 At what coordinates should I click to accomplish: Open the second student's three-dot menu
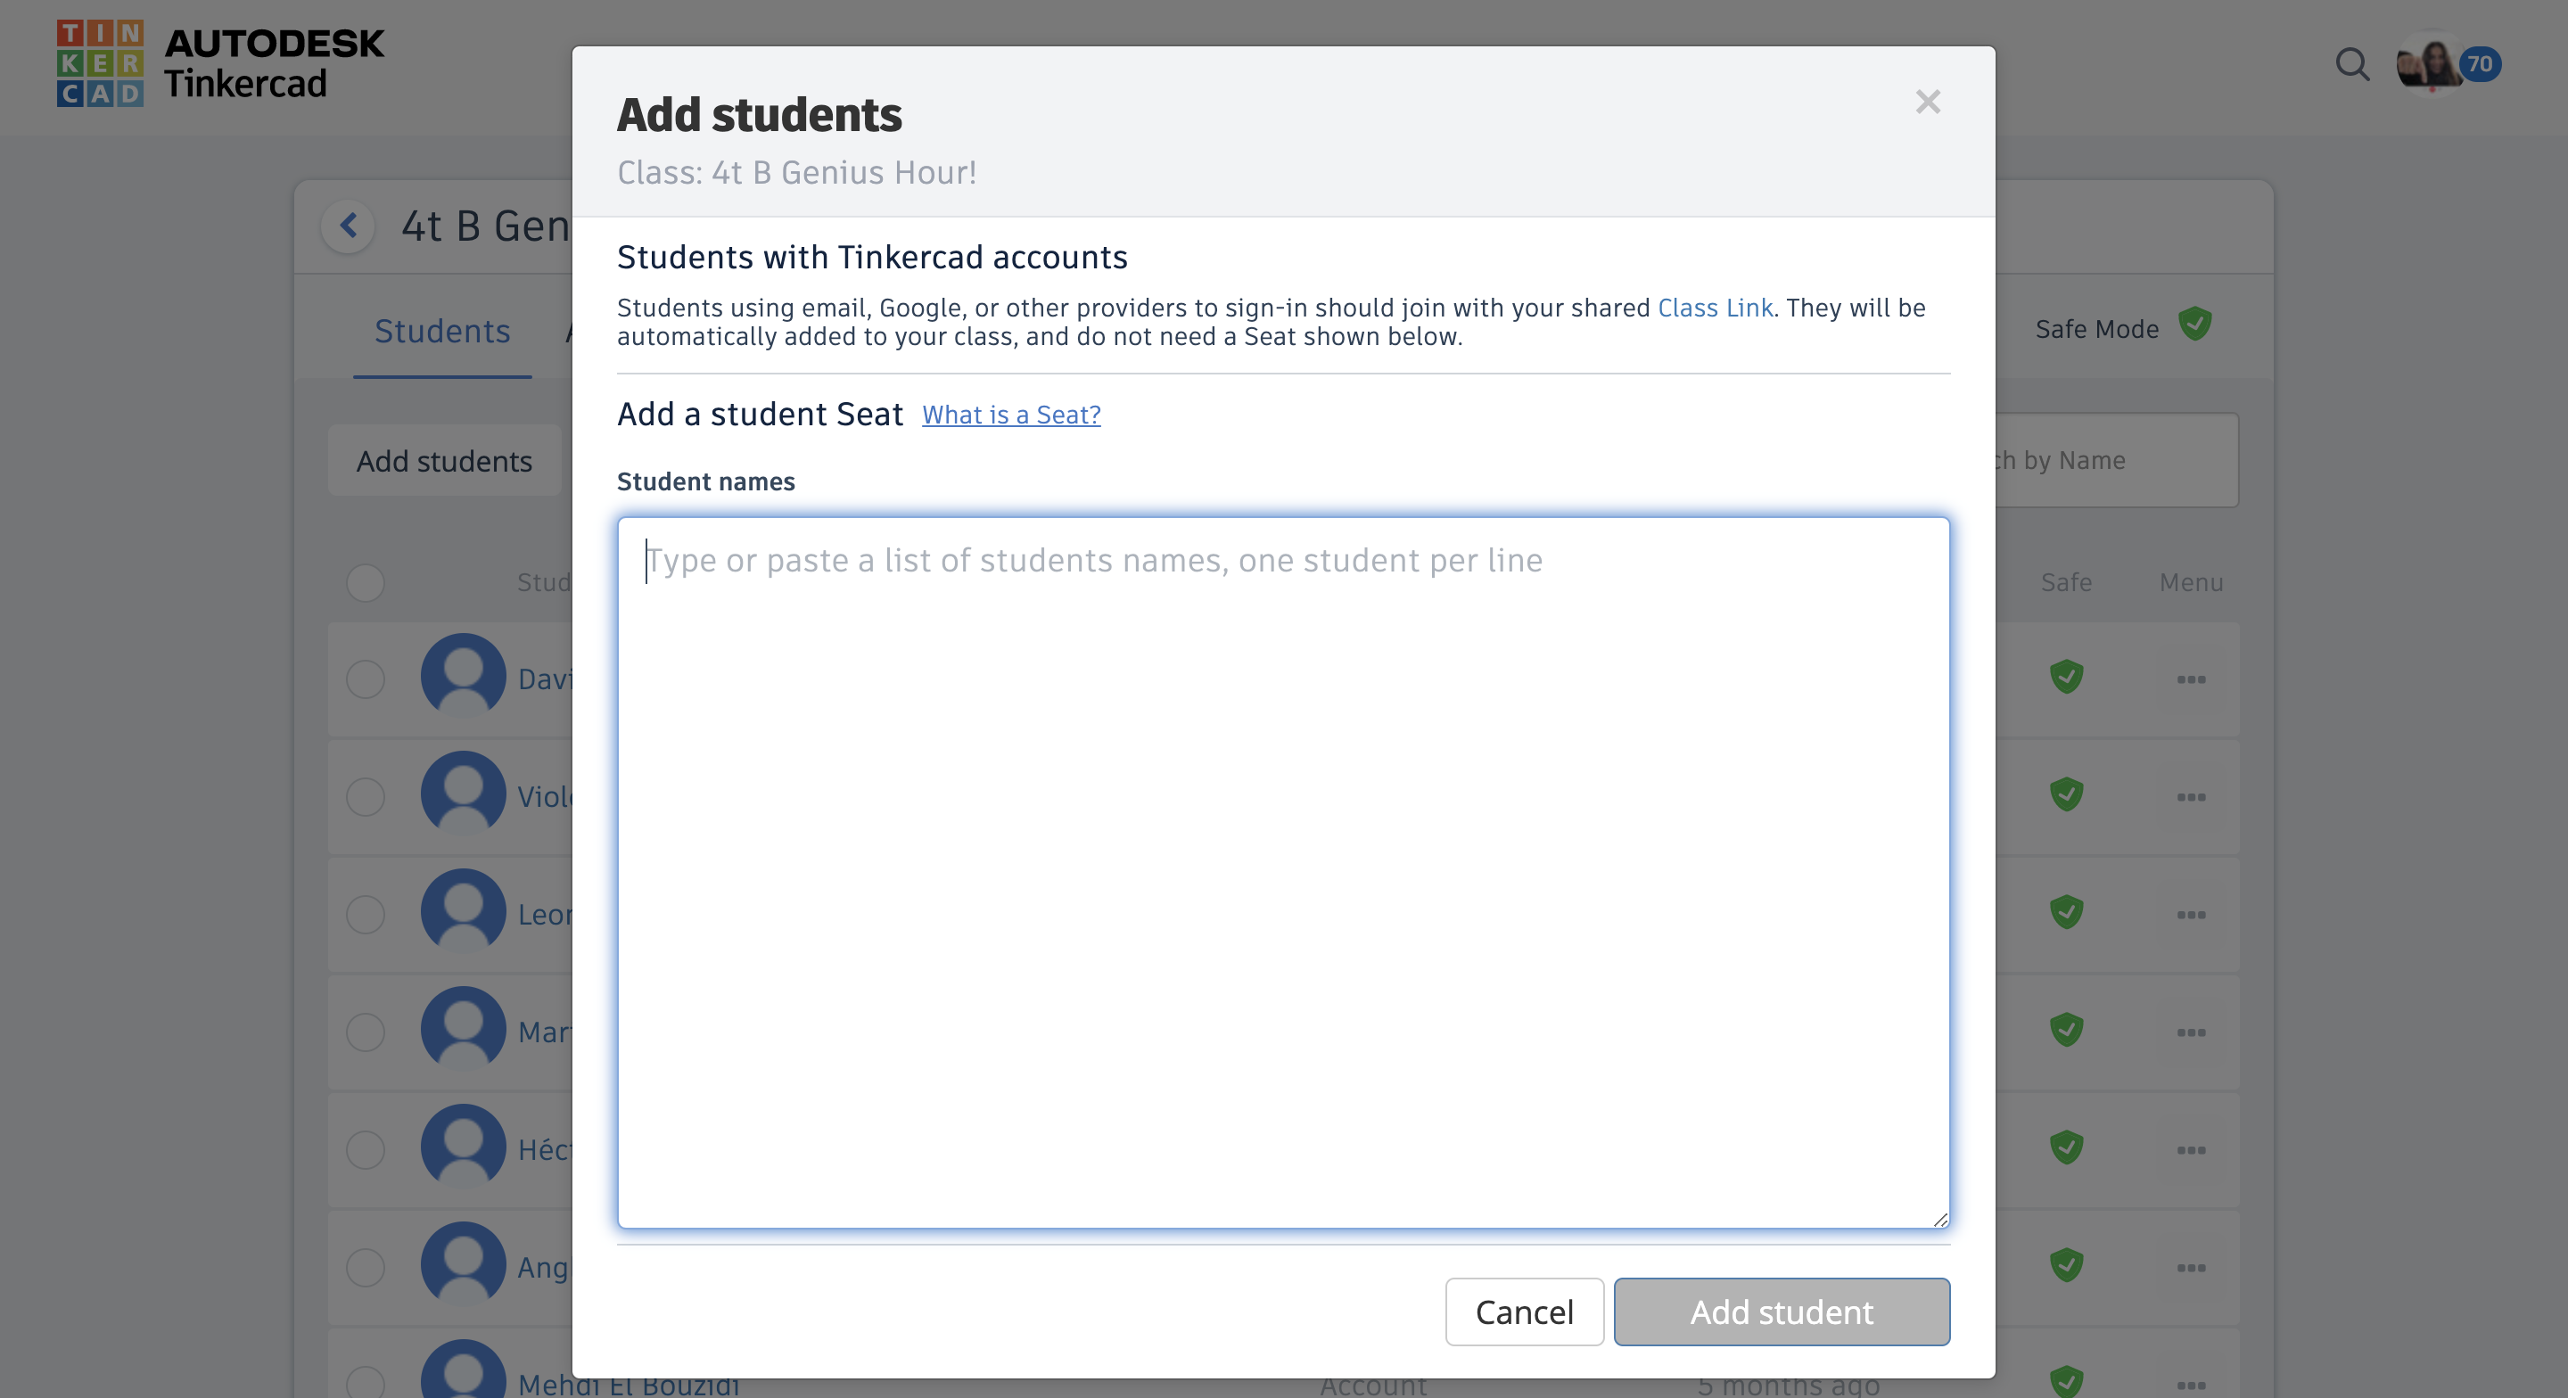(2190, 798)
